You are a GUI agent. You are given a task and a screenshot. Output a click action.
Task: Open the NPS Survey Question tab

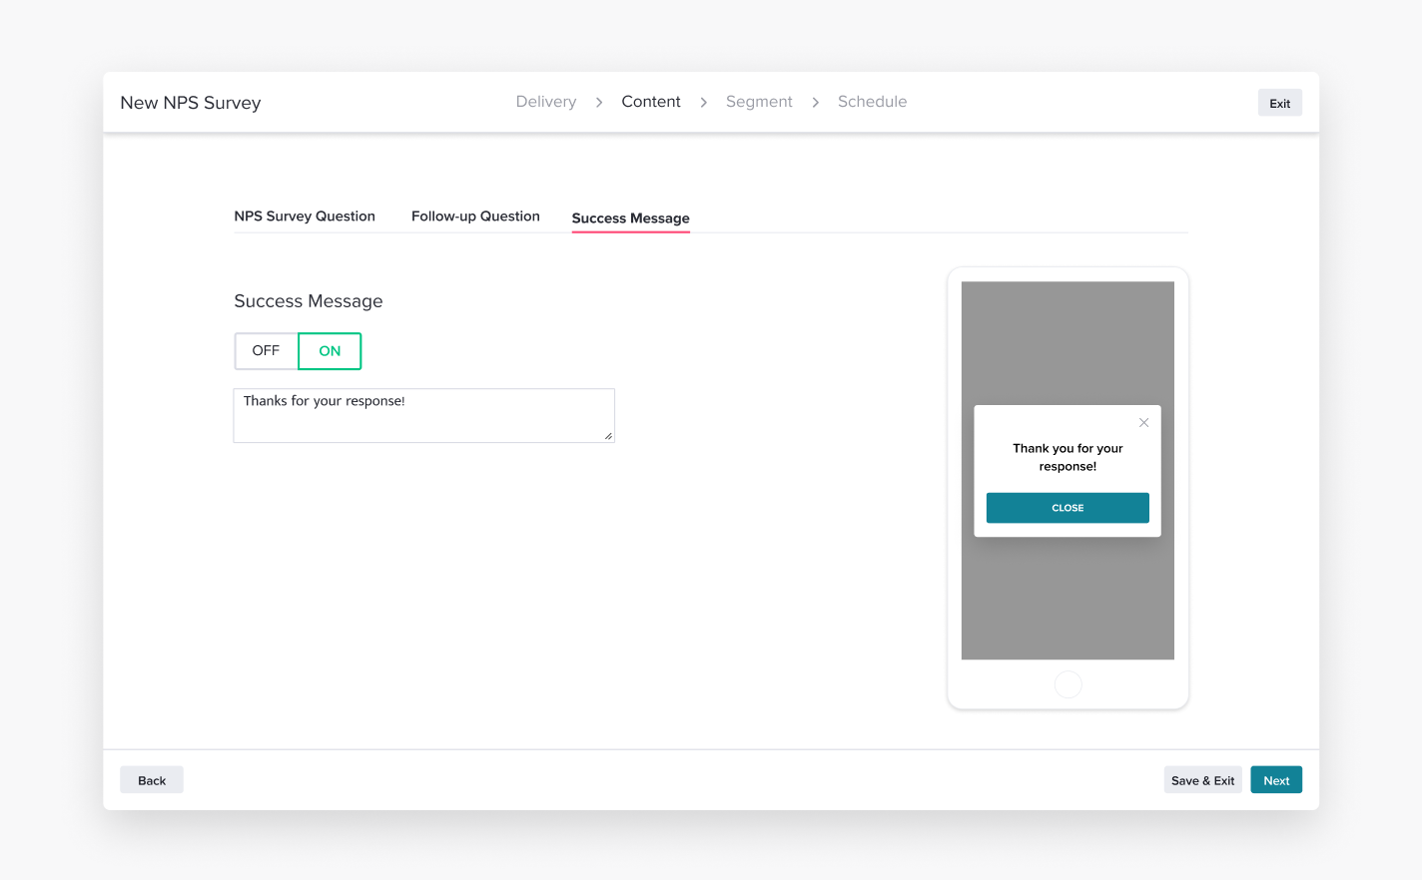[x=305, y=217]
